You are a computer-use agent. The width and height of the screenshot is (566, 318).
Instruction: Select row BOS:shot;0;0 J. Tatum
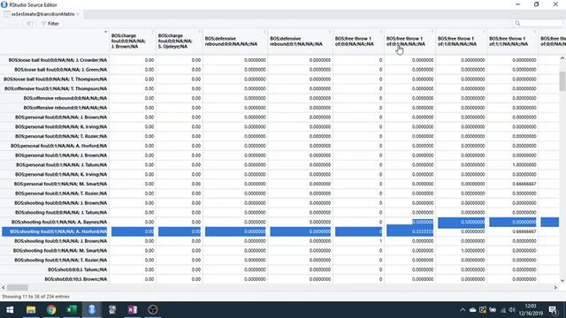pos(78,269)
